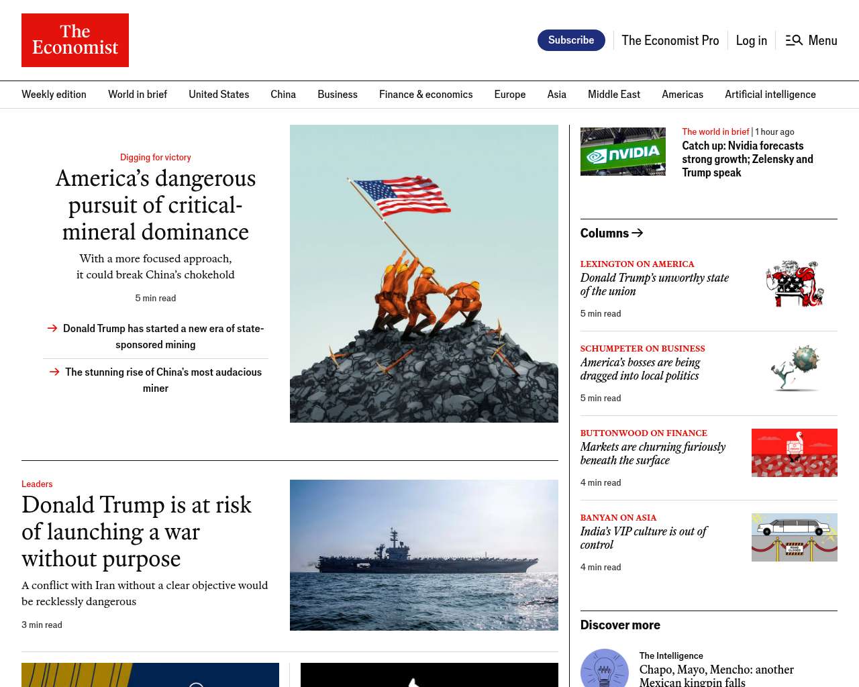Read Donald Trump's unworthy state of the union
This screenshot has height=687, width=859.
[654, 284]
